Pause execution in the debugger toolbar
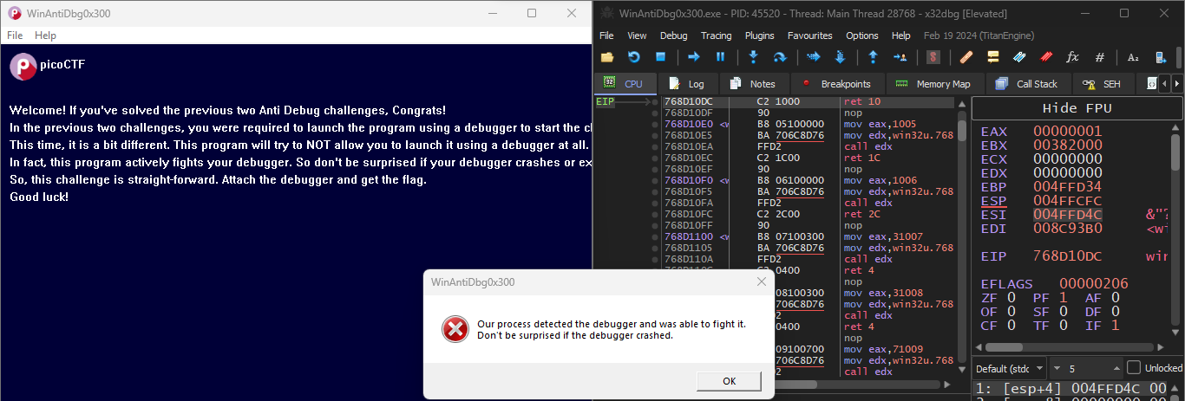1185x401 pixels. click(720, 57)
